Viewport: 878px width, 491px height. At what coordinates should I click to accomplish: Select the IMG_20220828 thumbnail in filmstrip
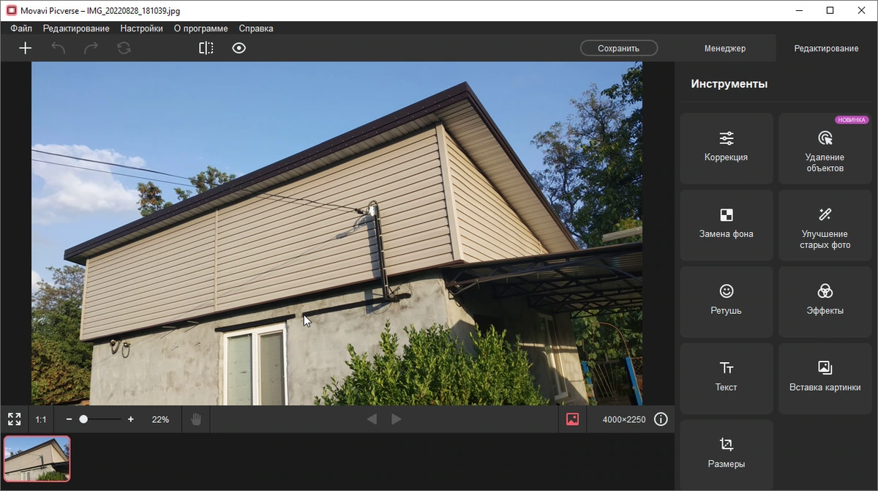coord(37,458)
